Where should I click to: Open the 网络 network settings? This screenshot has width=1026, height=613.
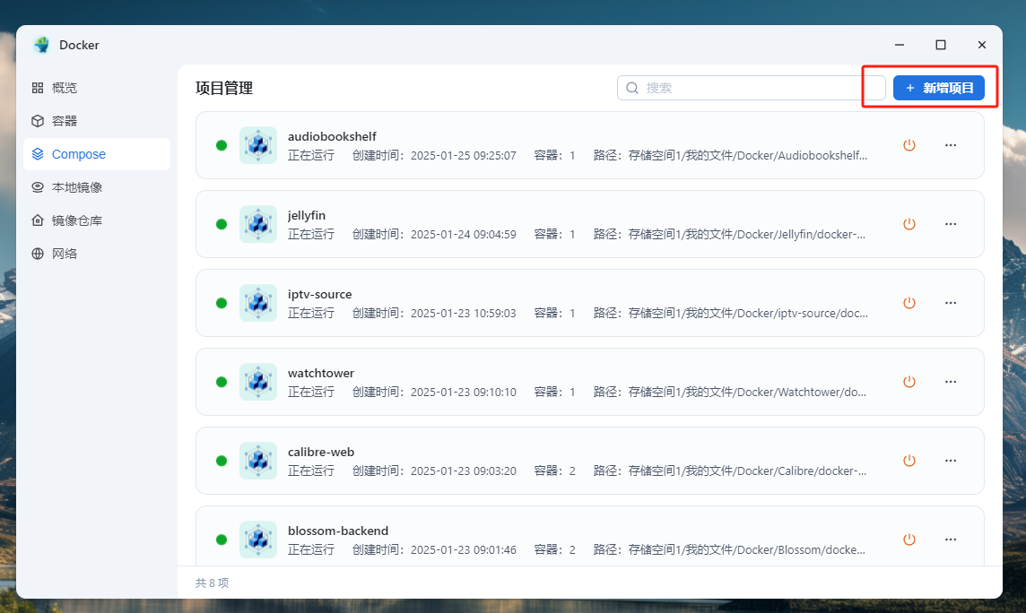[62, 253]
